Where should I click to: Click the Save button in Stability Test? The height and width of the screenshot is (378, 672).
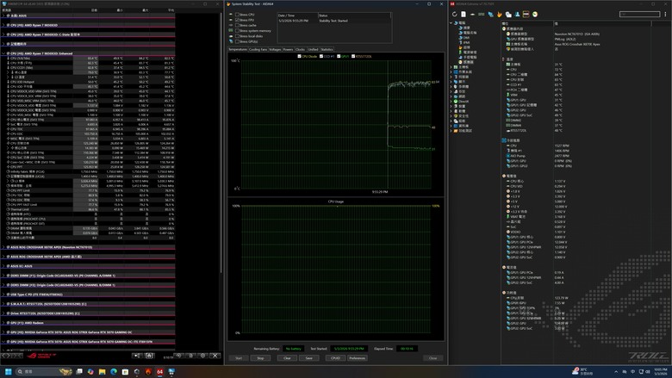308,358
